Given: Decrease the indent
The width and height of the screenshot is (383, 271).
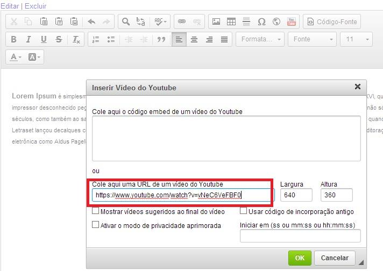Looking at the screenshot, I should tap(129, 39).
